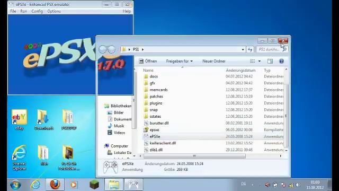Click the volume speaker tray icon
The height and width of the screenshot is (191, 339).
(298, 185)
